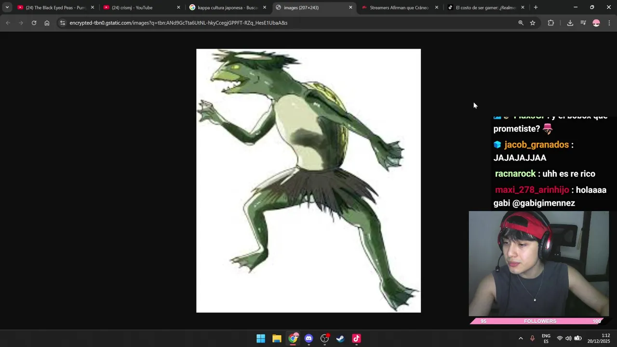Click the streamer webcam overlay
The height and width of the screenshot is (347, 617).
click(539, 264)
